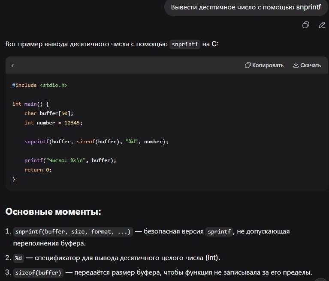Click the copy icon beside Копировать
This screenshot has width=329, height=281.
point(248,65)
